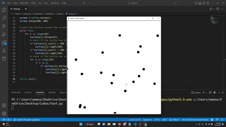Switch to the TERMINAL panel tab
The width and height of the screenshot is (226, 127).
(x=40, y=92)
